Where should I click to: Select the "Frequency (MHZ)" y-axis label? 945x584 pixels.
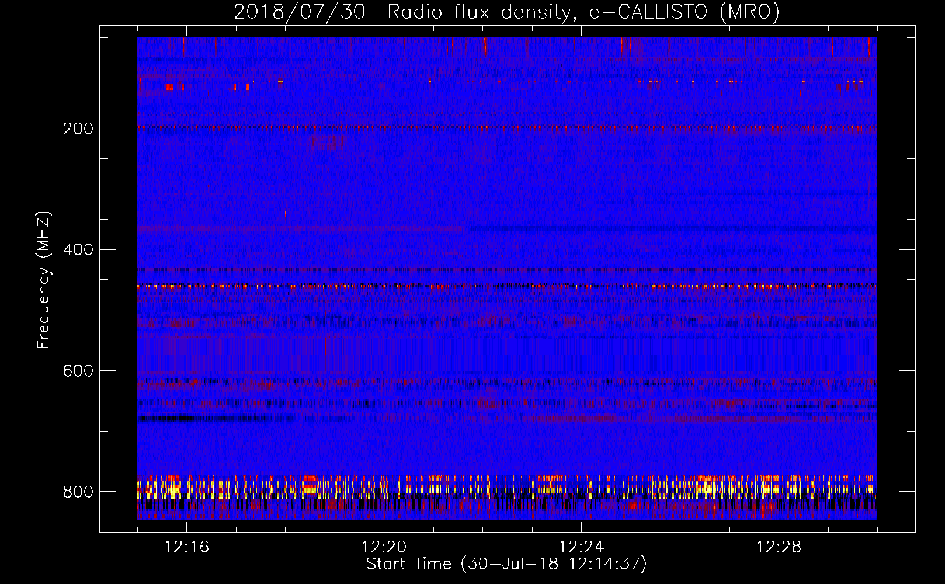(44, 280)
